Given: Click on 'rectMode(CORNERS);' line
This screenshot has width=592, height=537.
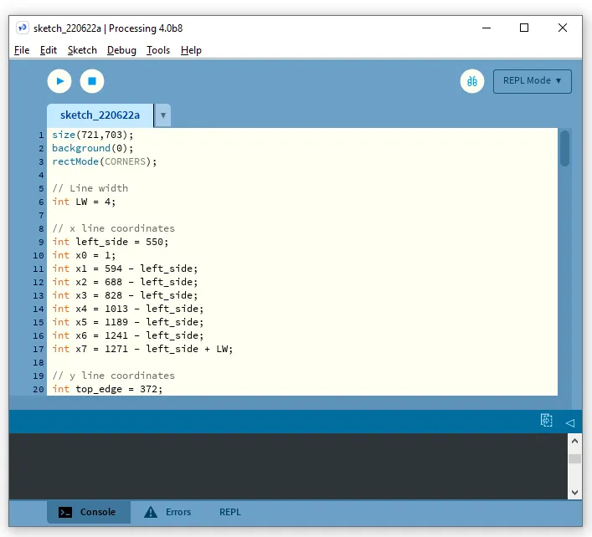Looking at the screenshot, I should 104,161.
